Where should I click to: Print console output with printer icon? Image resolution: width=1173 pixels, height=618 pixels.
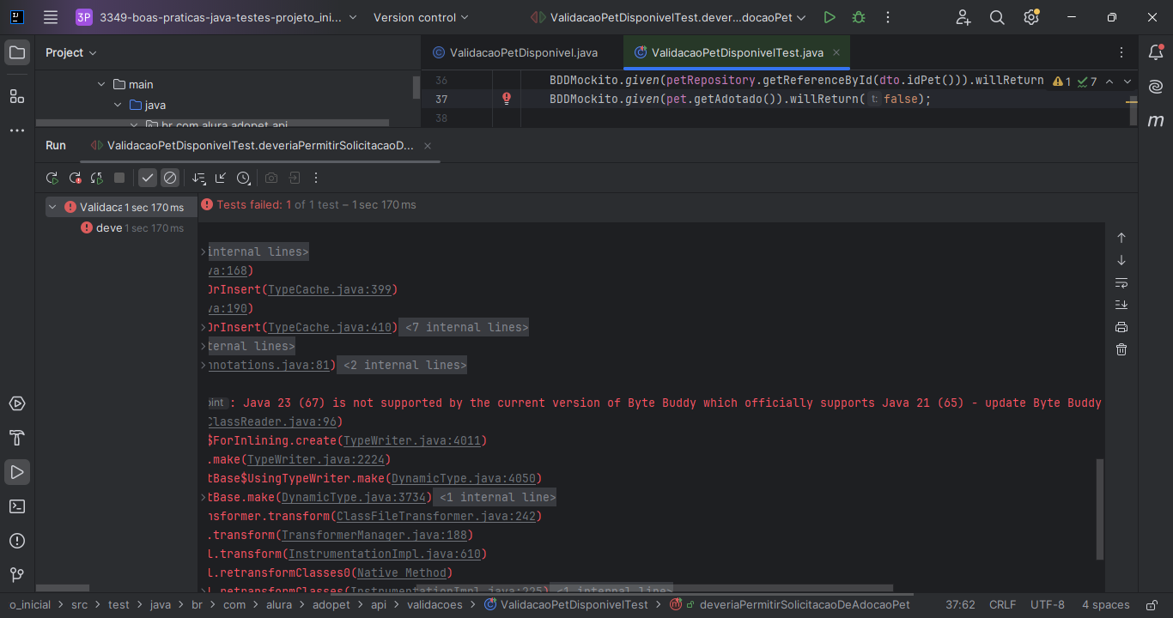(1121, 327)
